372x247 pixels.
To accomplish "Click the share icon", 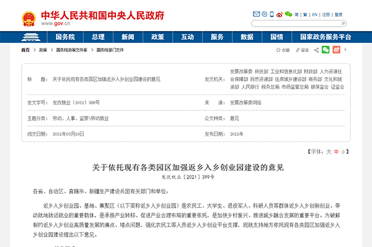I will click(x=316, y=50).
